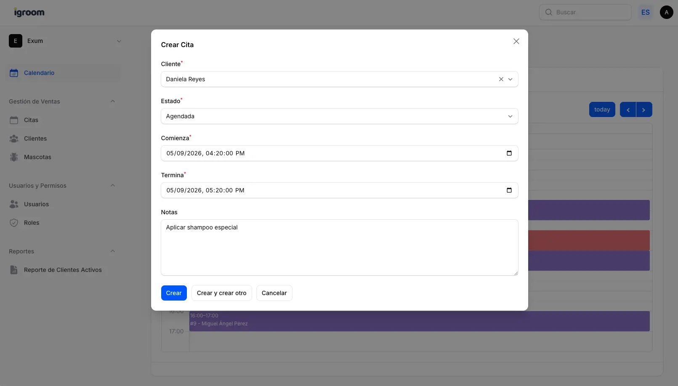Collapse Gestión de Ventas section
This screenshot has width=678, height=386.
pyautogui.click(x=112, y=101)
